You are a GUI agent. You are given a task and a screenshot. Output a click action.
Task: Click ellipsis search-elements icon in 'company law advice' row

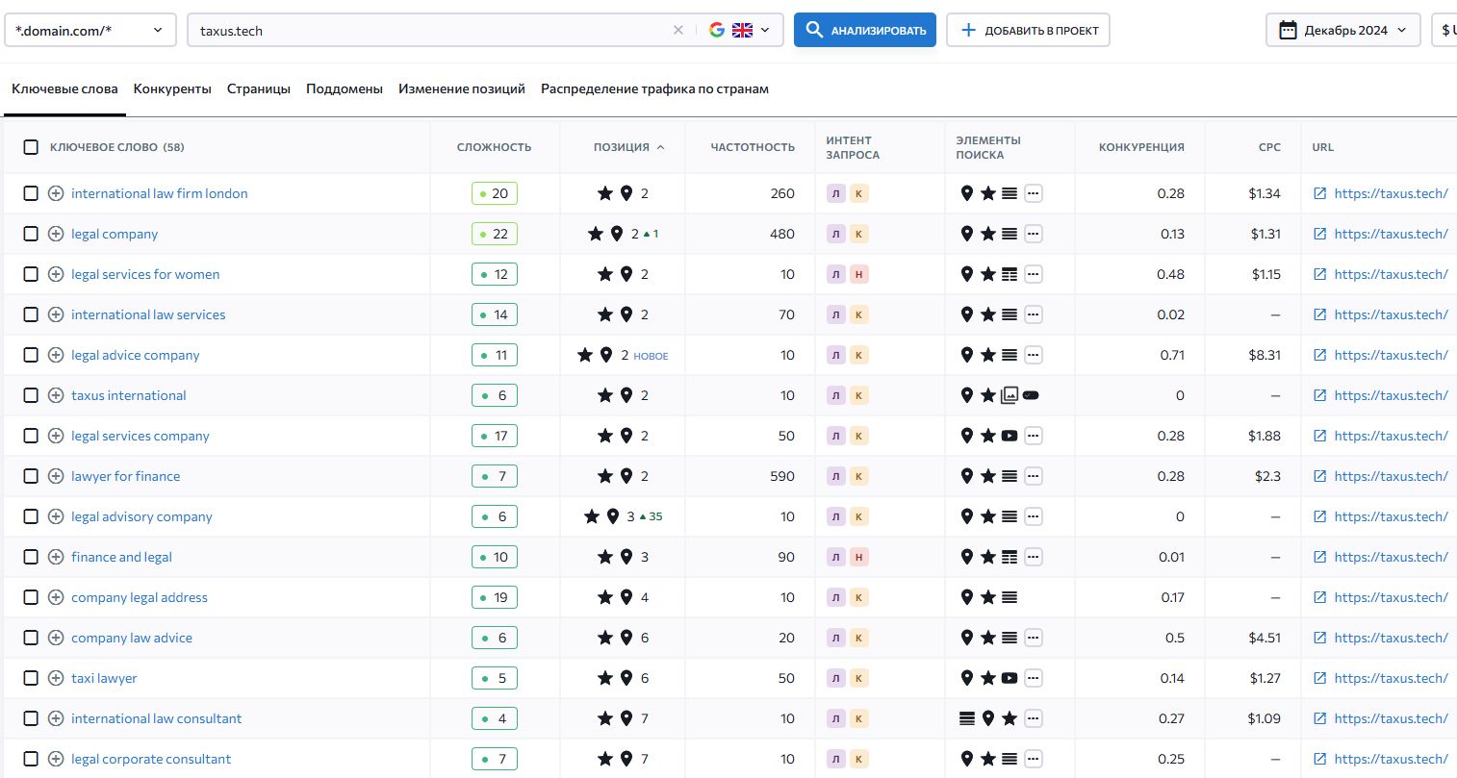1034,638
